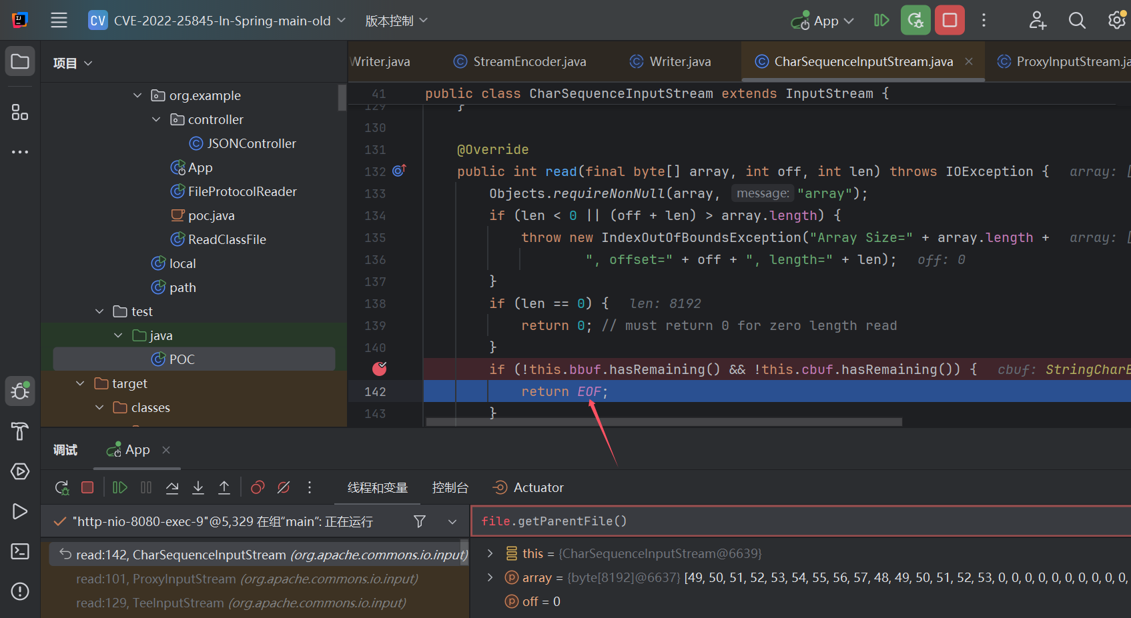
Task: Select poc.java file in tree
Action: (x=203, y=215)
